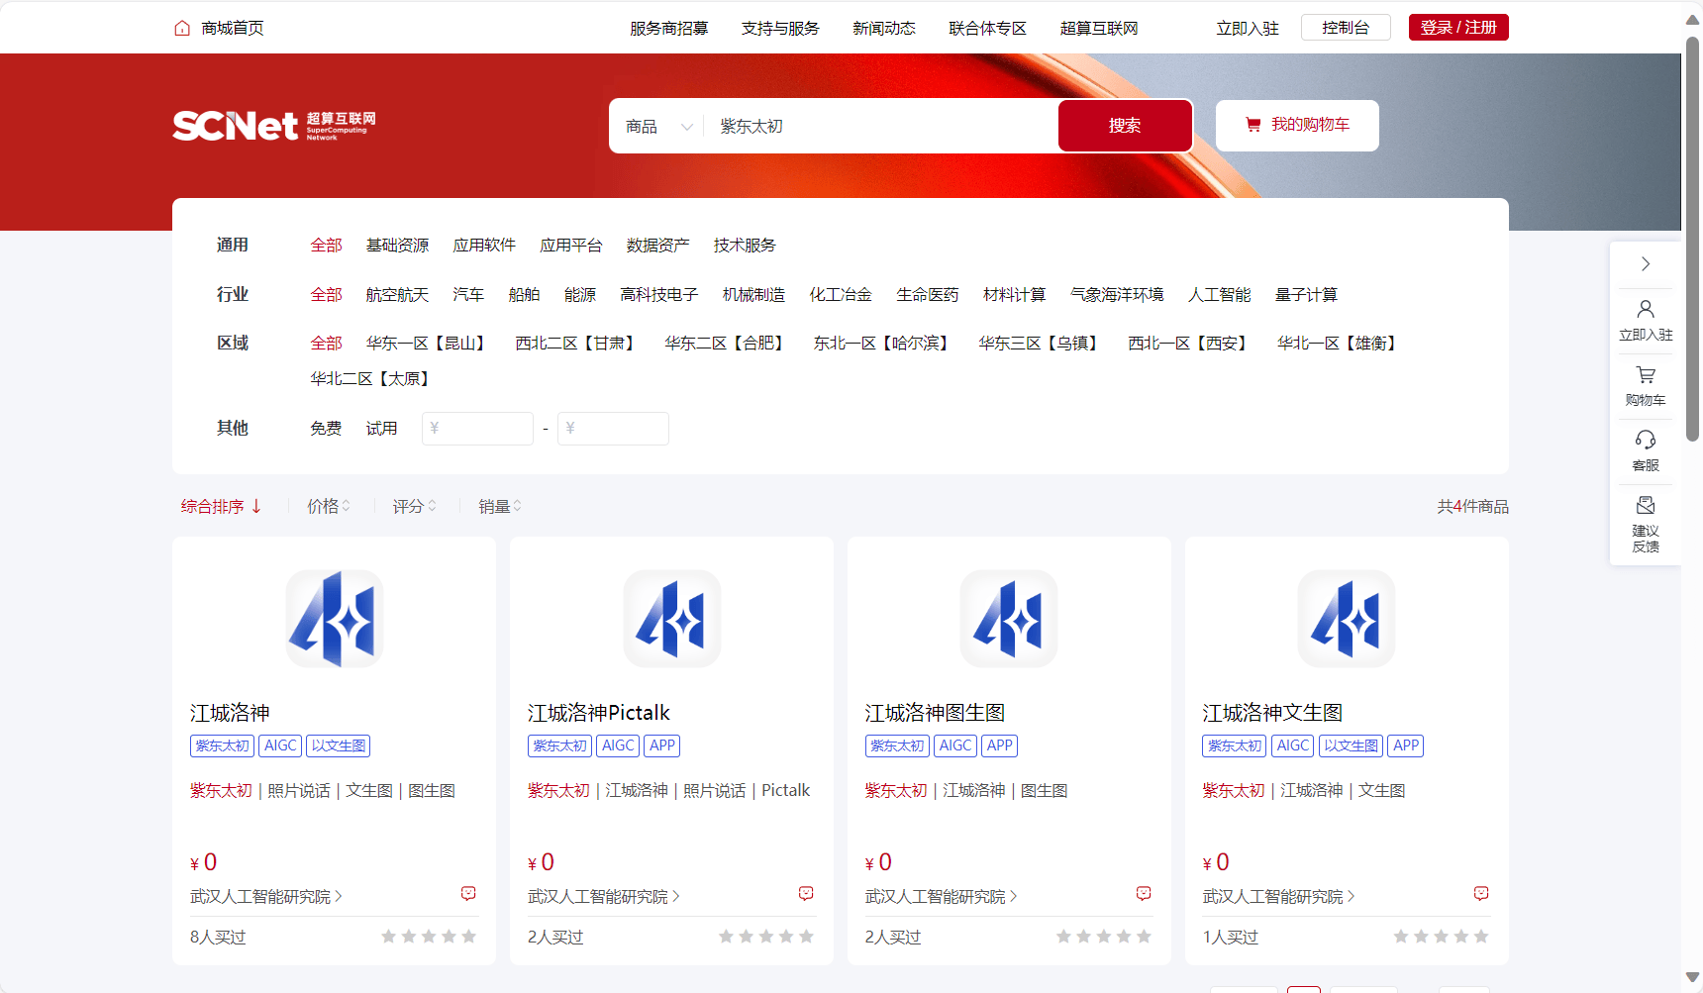
Task: Sort by 综合排序
Action: (x=221, y=507)
